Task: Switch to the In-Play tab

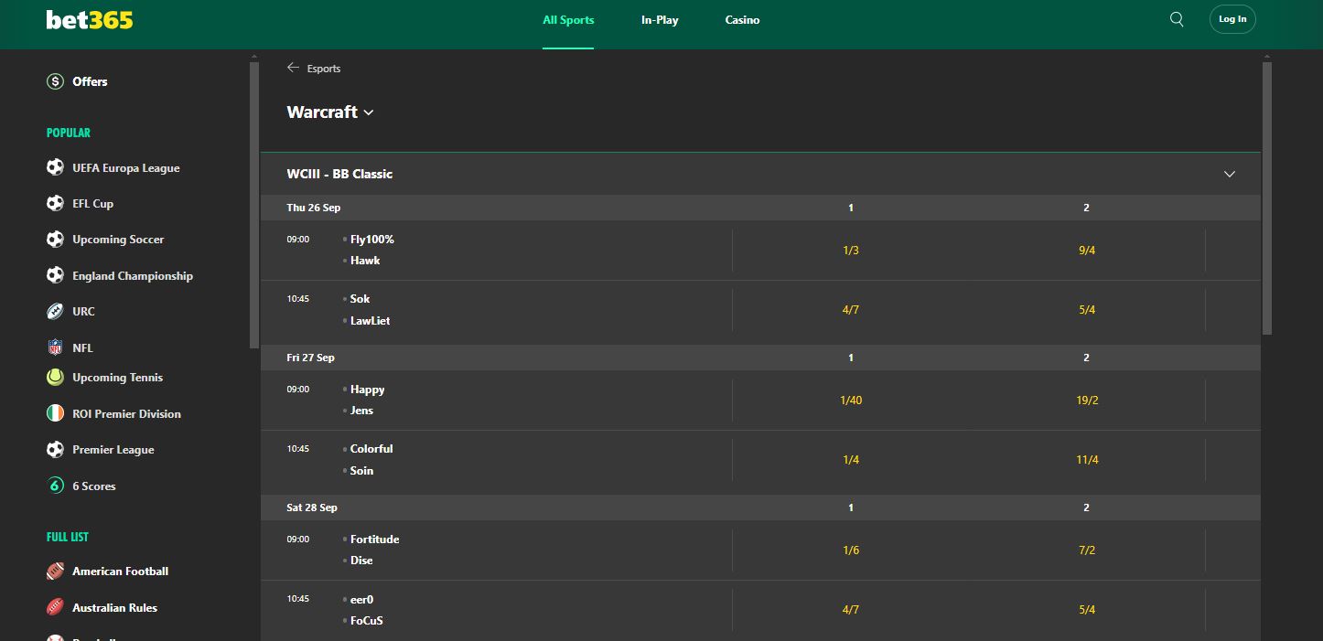Action: coord(660,19)
